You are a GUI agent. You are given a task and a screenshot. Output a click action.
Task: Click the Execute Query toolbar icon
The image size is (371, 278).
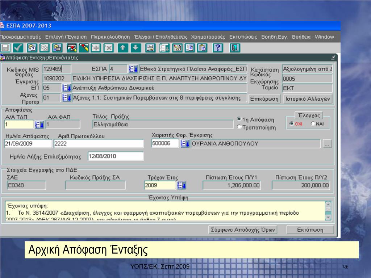[x=57, y=48]
